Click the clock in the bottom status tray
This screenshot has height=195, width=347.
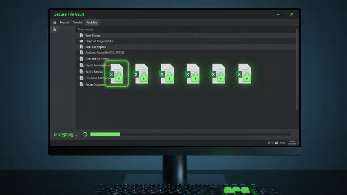pos(282,143)
